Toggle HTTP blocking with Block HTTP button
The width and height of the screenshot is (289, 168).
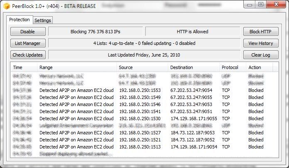(x=261, y=32)
